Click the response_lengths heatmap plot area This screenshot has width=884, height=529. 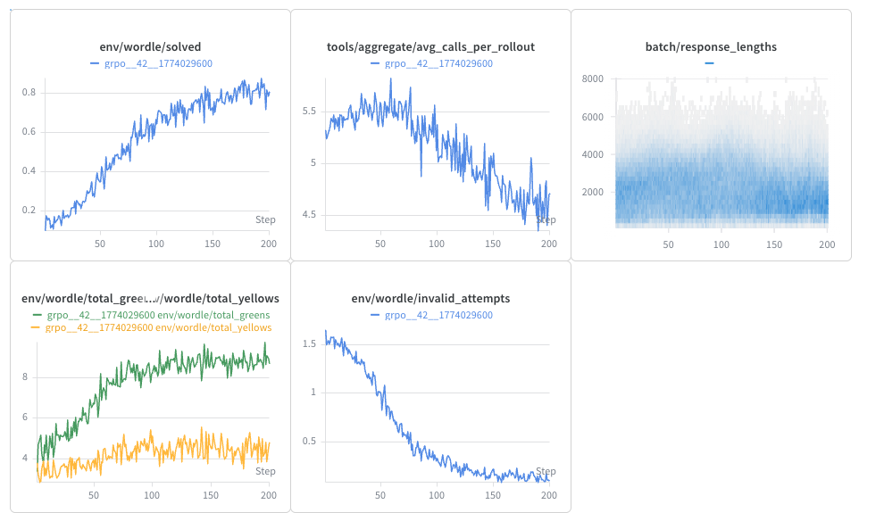coord(721,161)
